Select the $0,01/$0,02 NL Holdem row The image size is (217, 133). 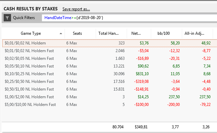click(109, 43)
